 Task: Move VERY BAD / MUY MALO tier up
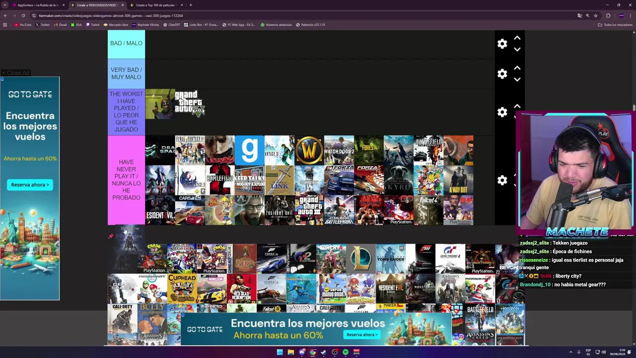tap(517, 68)
